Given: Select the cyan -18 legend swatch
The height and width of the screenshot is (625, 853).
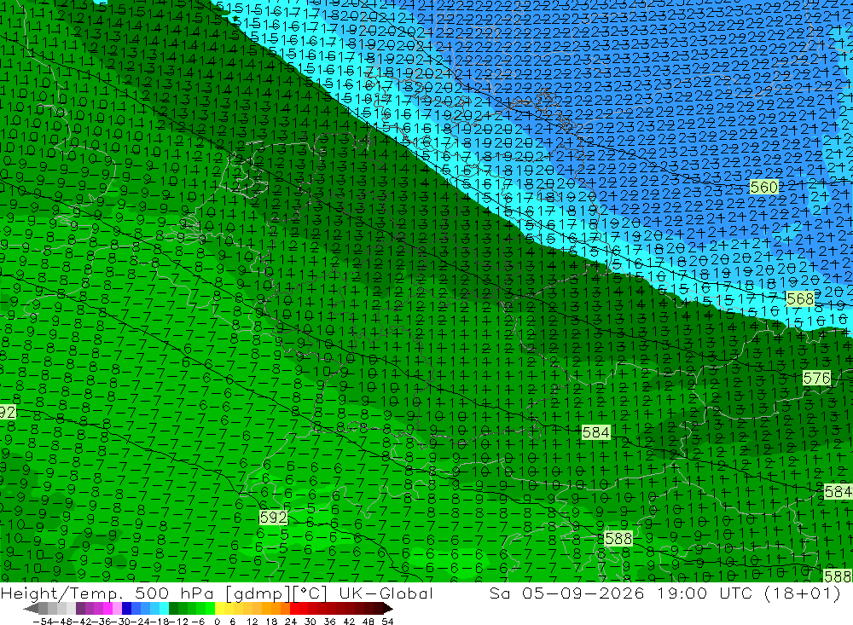Looking at the screenshot, I should 164,608.
